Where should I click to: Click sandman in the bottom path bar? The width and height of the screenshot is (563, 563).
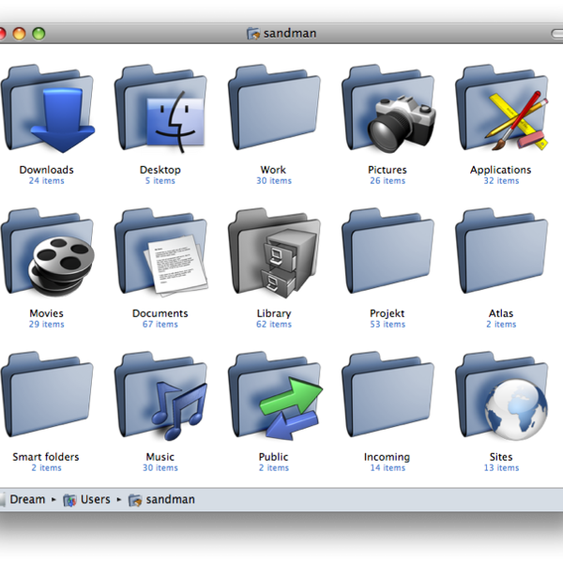coord(170,499)
